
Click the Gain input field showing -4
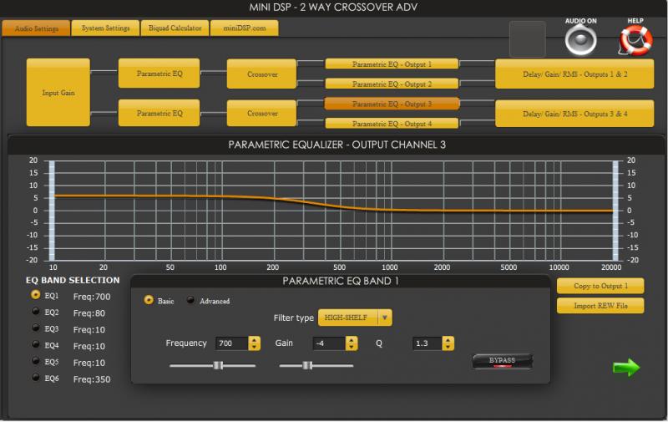click(329, 343)
